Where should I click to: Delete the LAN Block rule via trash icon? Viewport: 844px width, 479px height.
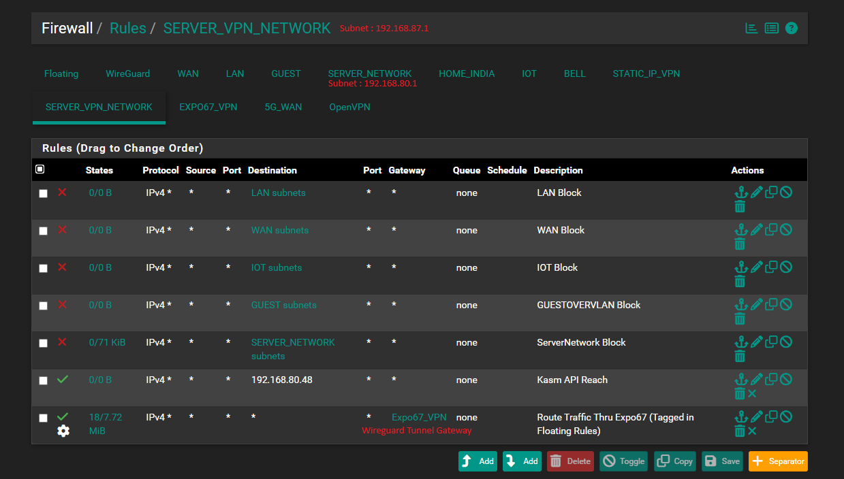click(x=740, y=206)
